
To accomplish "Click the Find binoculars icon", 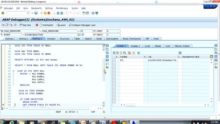I will click(x=58, y=13).
